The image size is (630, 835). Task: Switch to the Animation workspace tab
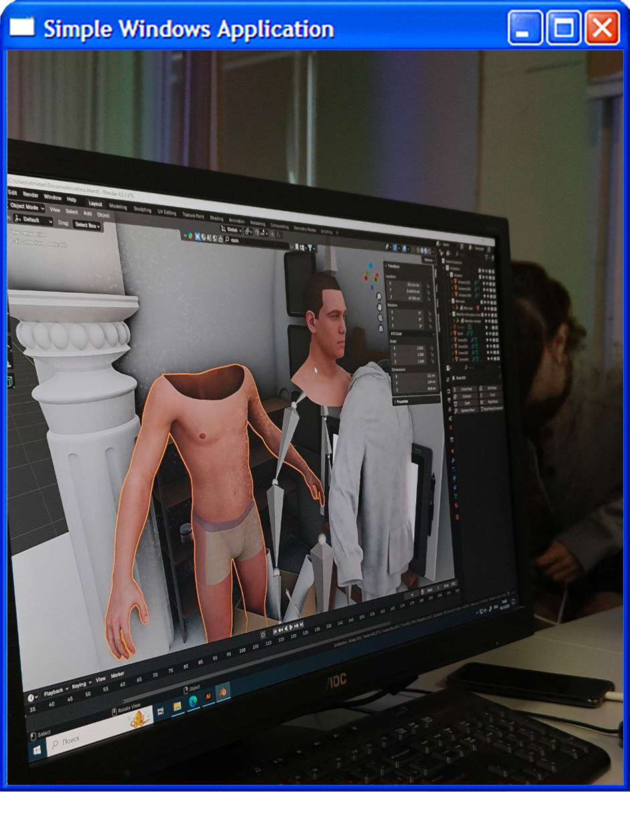click(237, 221)
